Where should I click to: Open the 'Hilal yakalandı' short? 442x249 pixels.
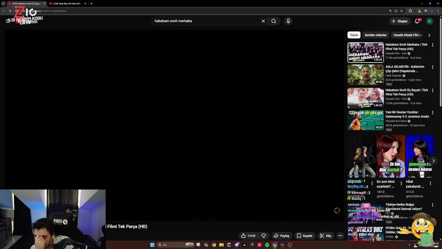pyautogui.click(x=420, y=156)
